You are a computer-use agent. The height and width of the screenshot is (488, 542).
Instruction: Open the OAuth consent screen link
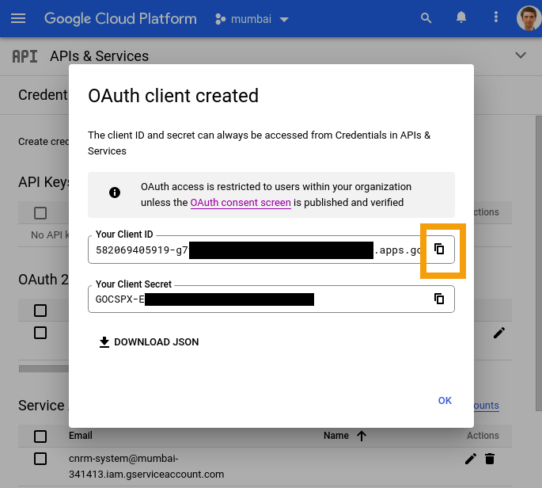[241, 203]
